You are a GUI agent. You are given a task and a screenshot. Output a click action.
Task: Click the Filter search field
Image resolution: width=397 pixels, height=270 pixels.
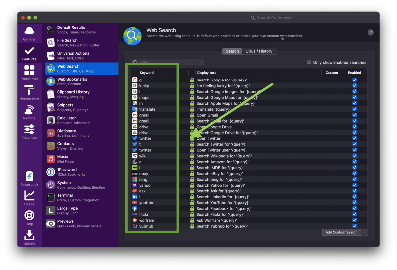(x=168, y=62)
